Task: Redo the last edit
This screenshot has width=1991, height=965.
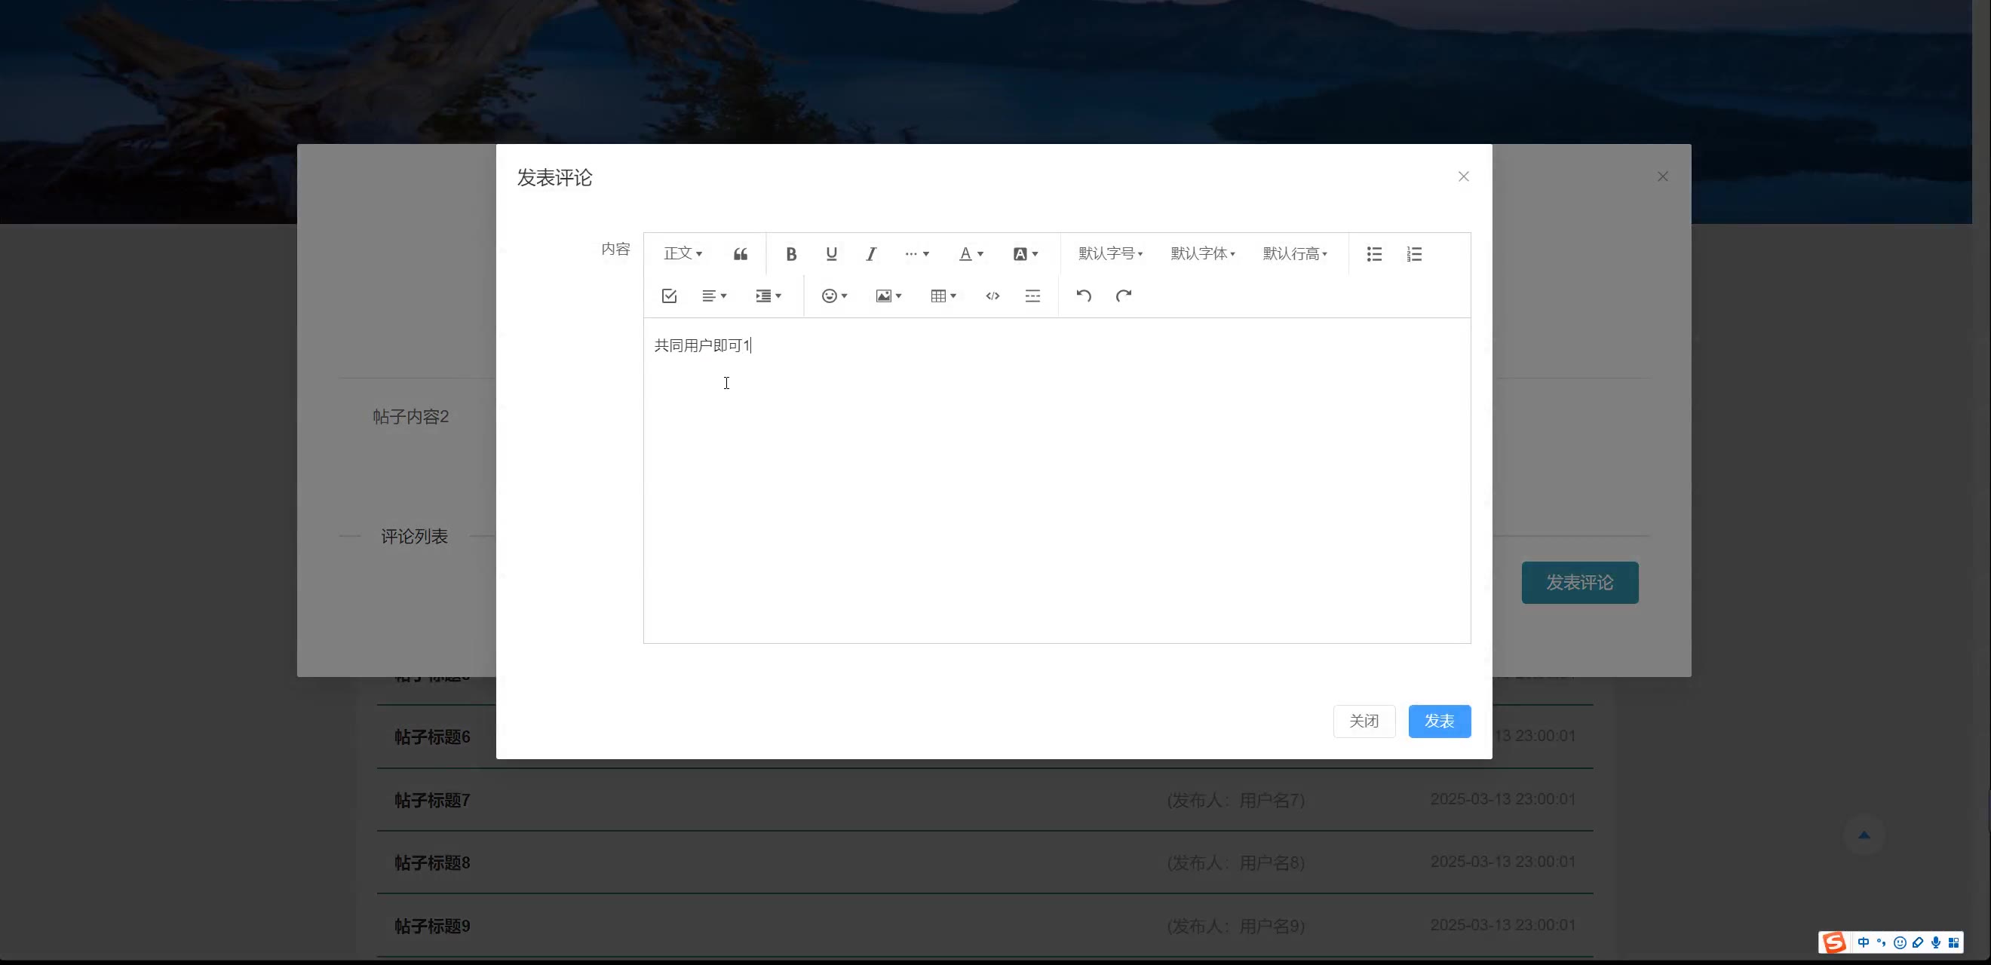Action: point(1124,296)
